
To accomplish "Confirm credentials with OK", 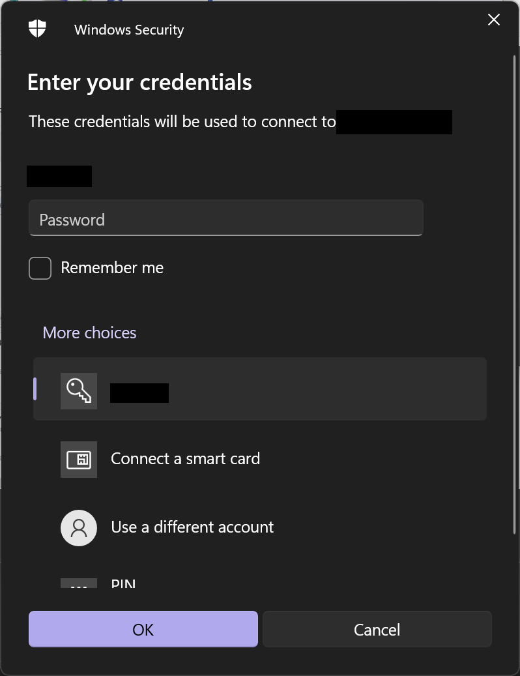I will point(143,629).
